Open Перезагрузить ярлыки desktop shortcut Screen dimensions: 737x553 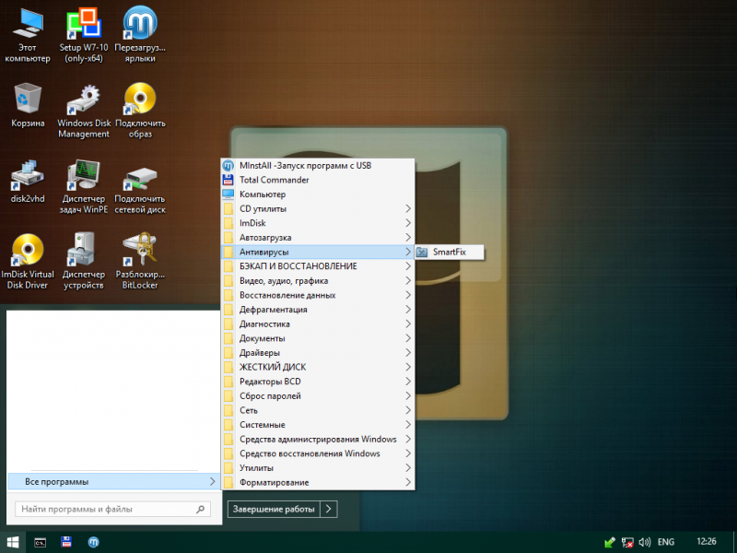[140, 35]
